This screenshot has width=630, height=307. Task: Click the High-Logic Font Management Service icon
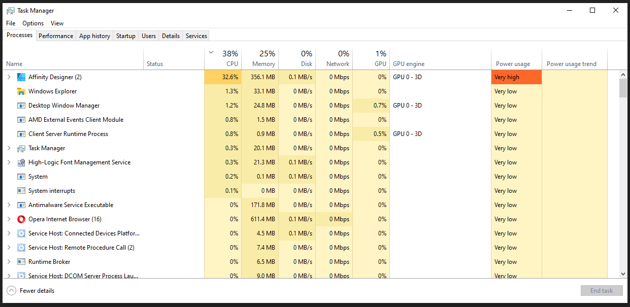pos(21,162)
